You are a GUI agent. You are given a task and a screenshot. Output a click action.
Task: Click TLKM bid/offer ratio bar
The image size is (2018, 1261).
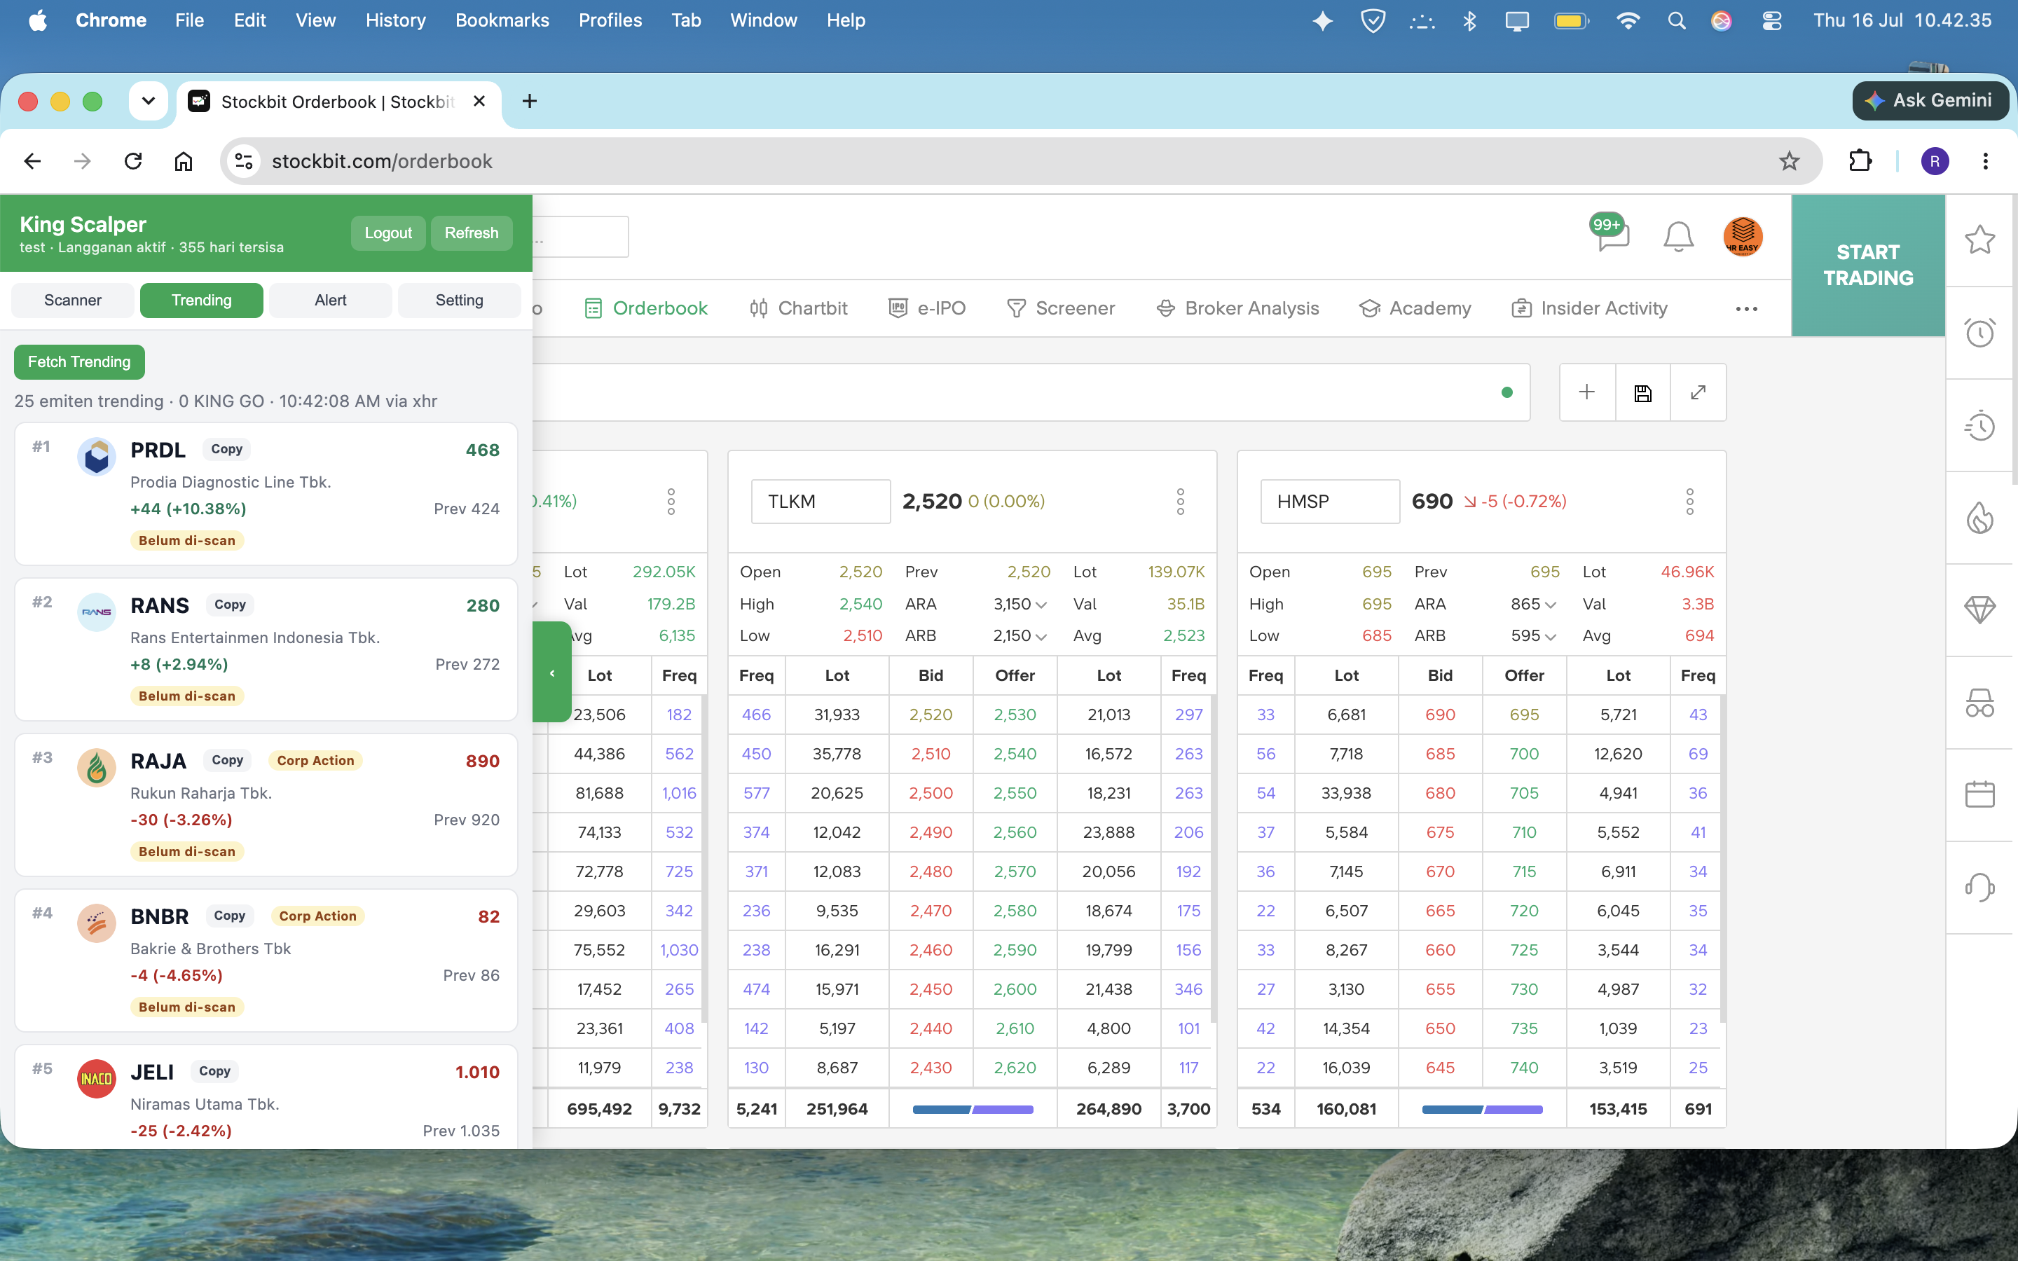pyautogui.click(x=973, y=1109)
